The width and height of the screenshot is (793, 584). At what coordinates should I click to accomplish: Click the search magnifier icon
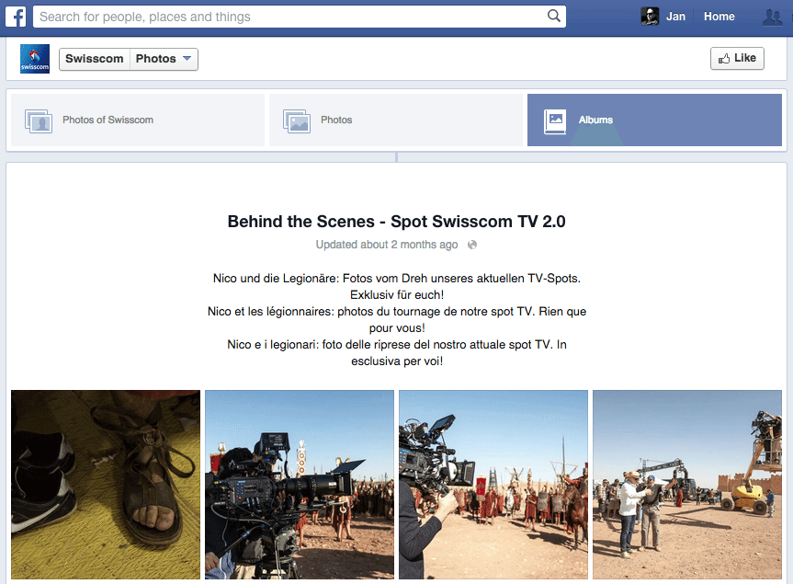coord(554,16)
